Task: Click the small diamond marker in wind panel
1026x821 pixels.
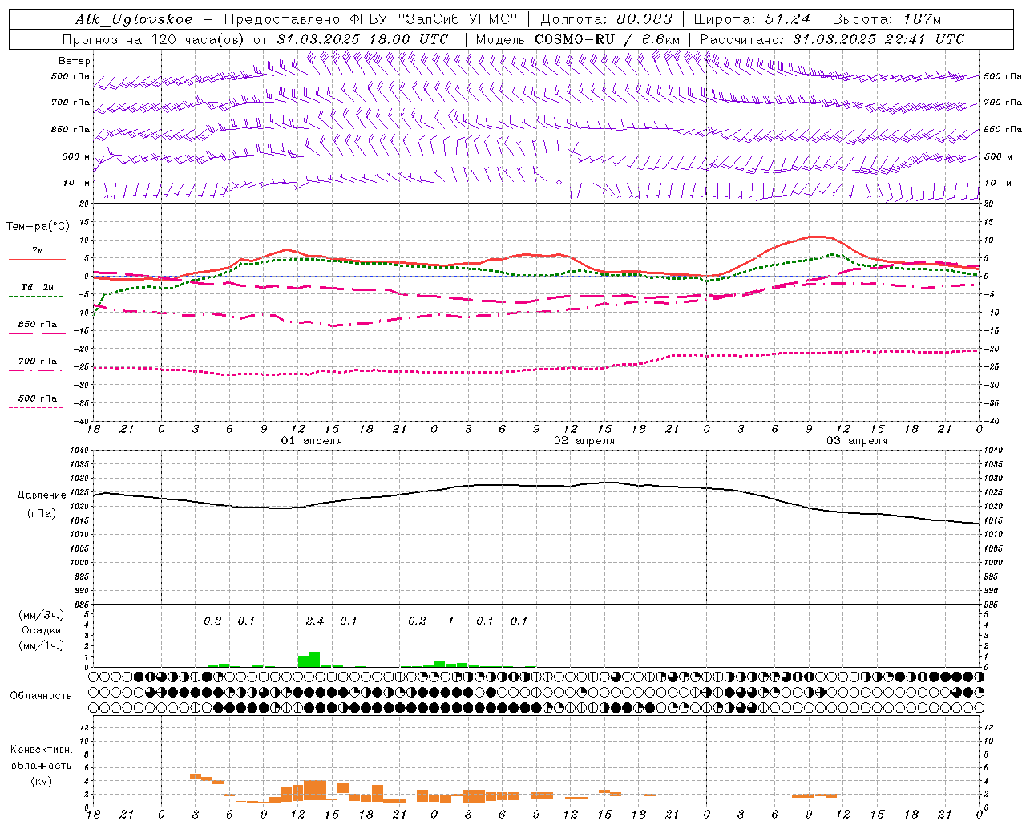Action: click(559, 183)
